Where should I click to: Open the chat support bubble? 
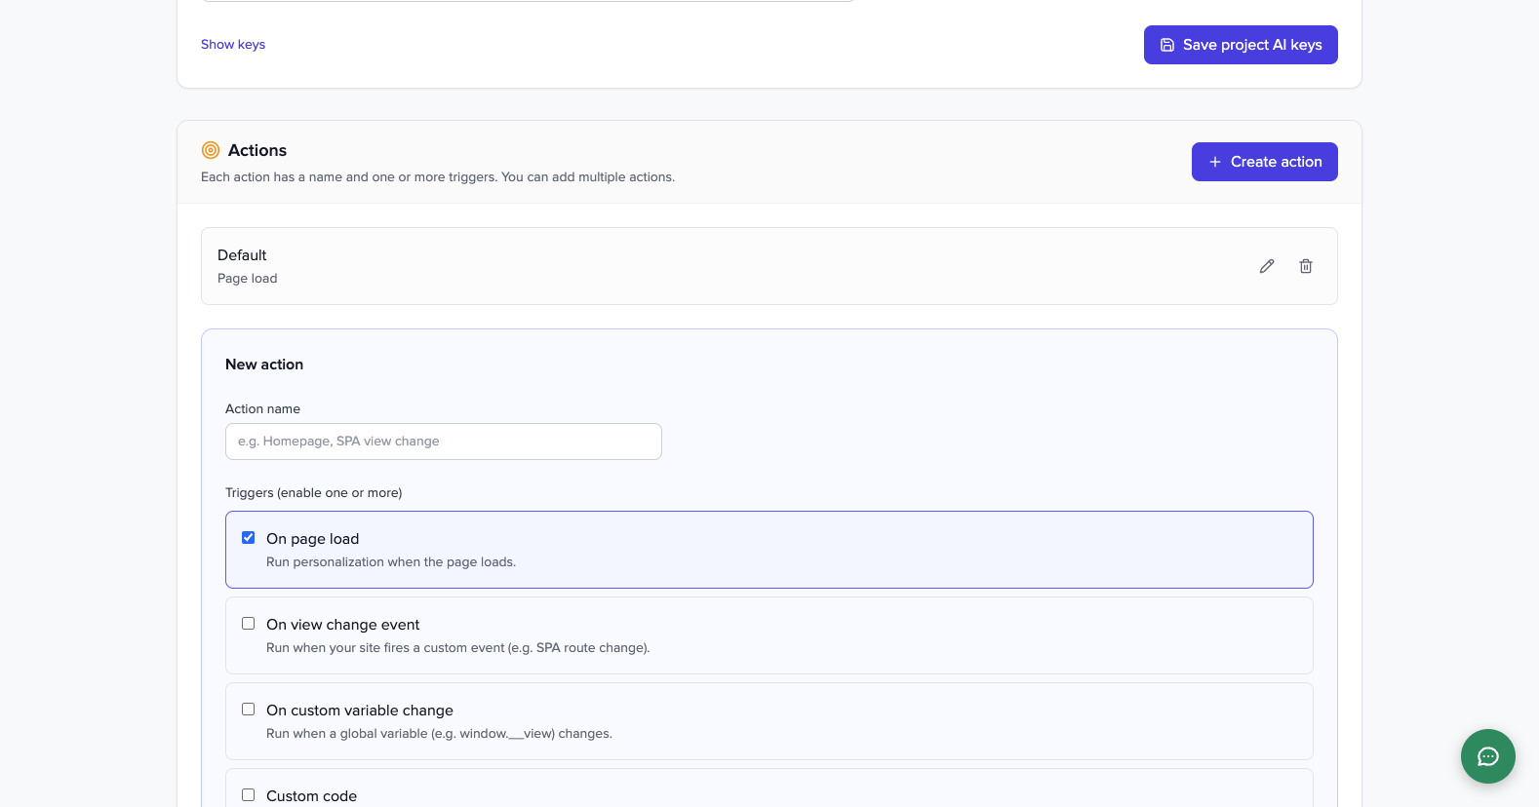(1487, 756)
